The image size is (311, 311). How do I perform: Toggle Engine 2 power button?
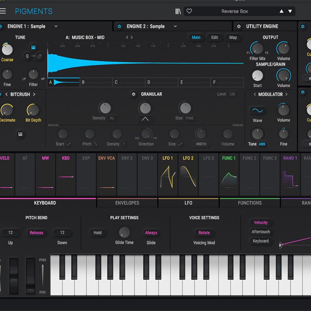pos(119,26)
